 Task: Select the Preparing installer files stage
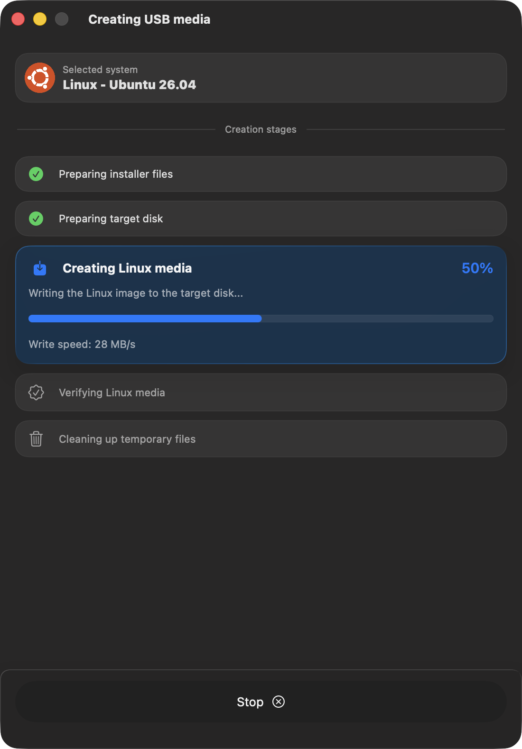tap(261, 174)
